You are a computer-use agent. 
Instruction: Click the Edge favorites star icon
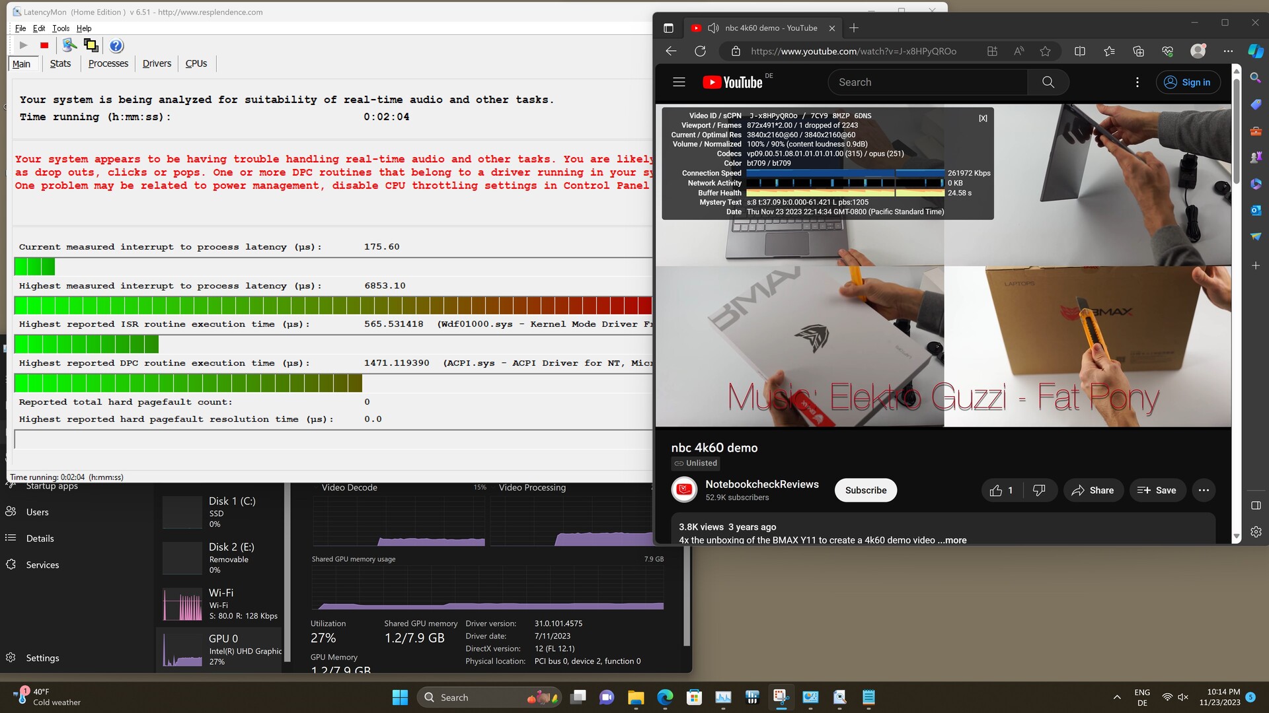pyautogui.click(x=1045, y=51)
